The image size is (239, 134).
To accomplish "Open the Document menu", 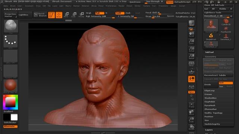I will click(29, 6).
